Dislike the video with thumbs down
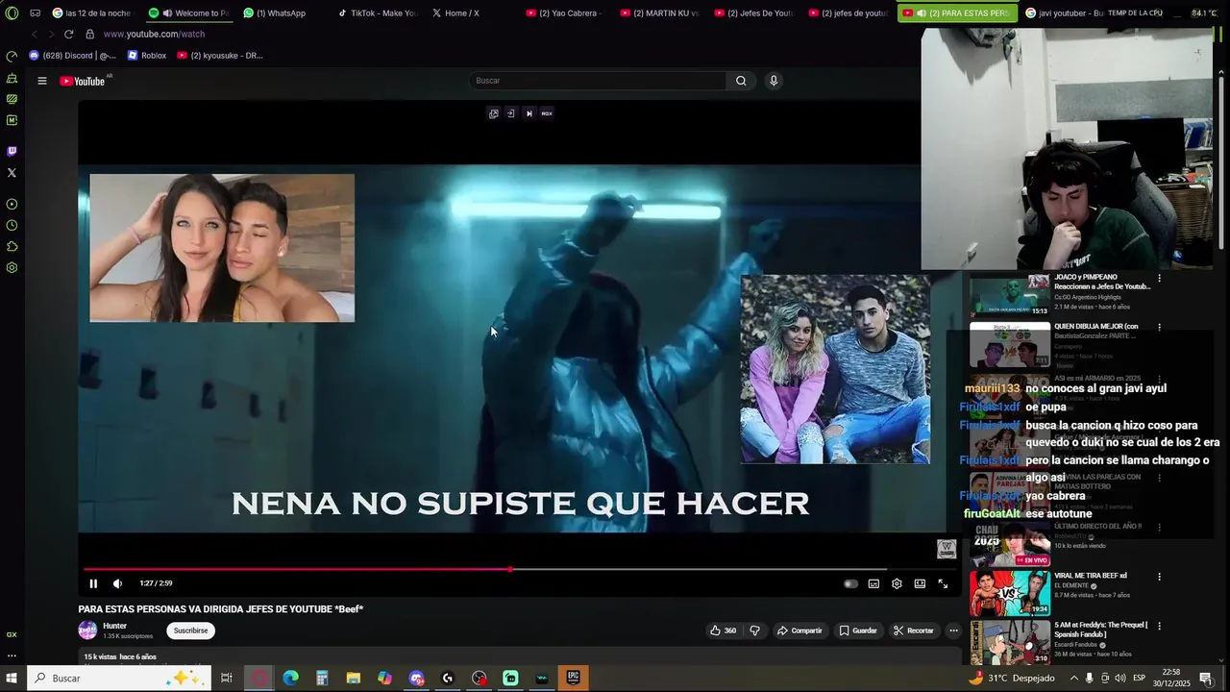1230x692 pixels. coord(754,630)
